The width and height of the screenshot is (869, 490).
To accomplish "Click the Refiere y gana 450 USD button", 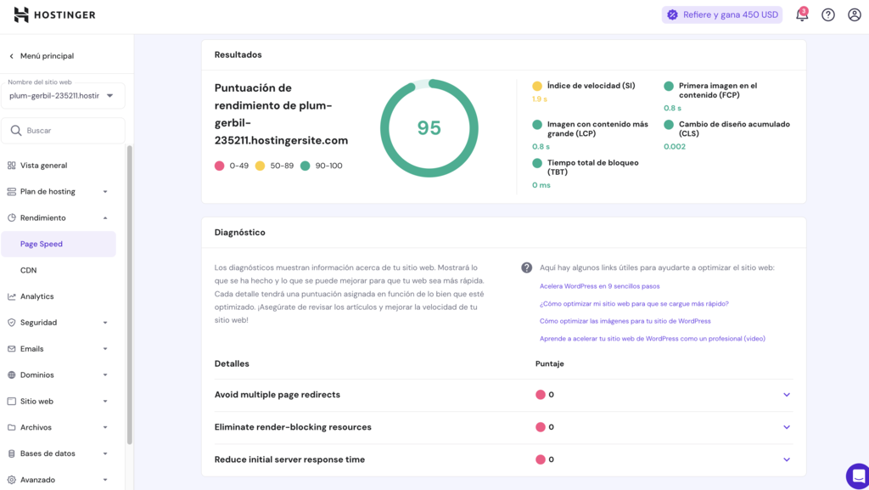I will [722, 14].
